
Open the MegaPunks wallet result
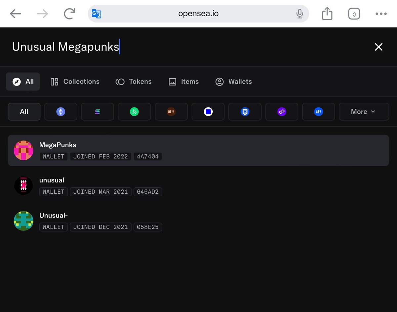[x=198, y=150]
